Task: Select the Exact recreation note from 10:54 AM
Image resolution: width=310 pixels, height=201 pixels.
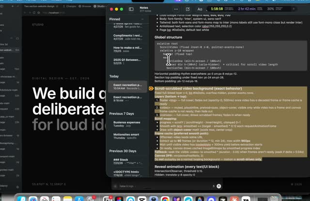Action: [128, 86]
